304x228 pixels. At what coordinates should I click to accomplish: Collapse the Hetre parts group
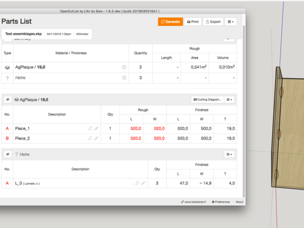8,154
